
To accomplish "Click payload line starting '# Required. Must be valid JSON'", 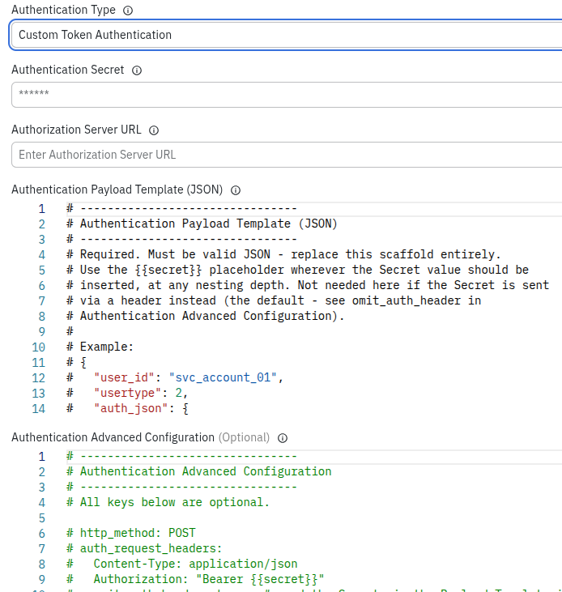I will point(283,254).
